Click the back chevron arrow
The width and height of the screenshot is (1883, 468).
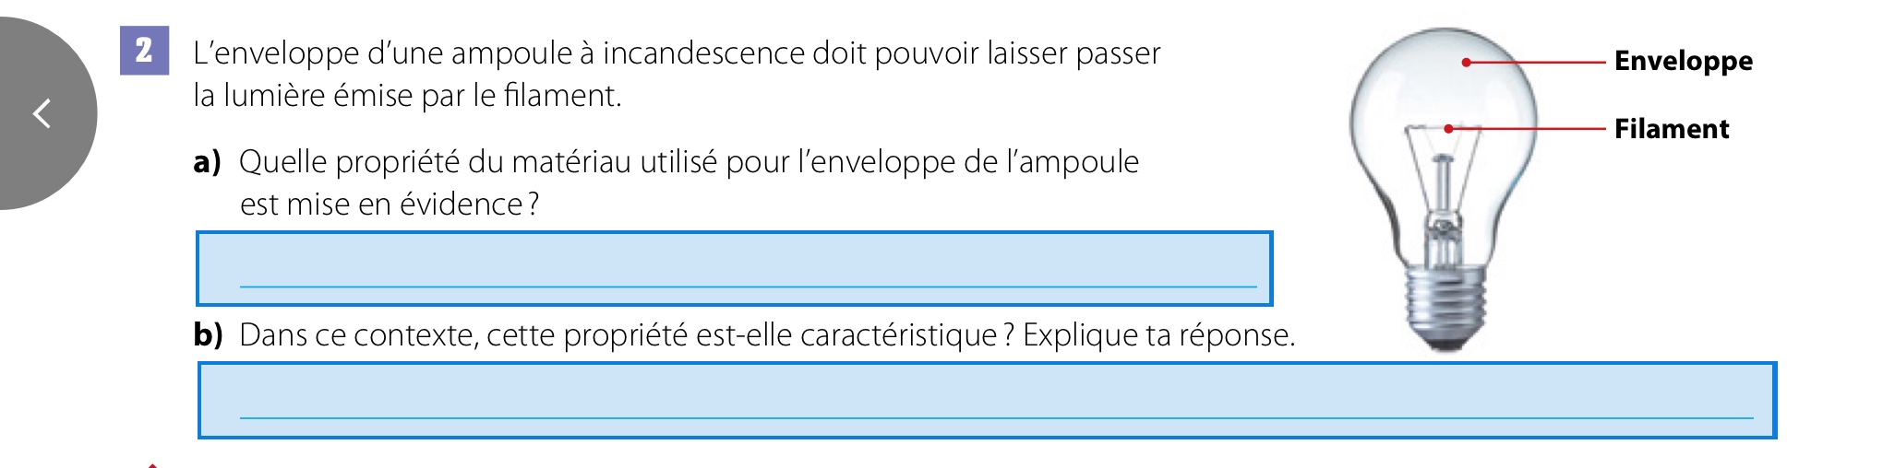coord(42,113)
